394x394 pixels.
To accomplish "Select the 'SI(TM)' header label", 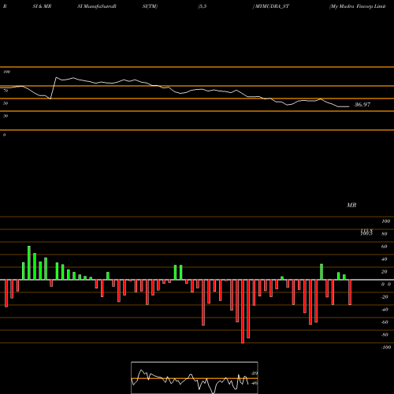I will pos(150,6).
